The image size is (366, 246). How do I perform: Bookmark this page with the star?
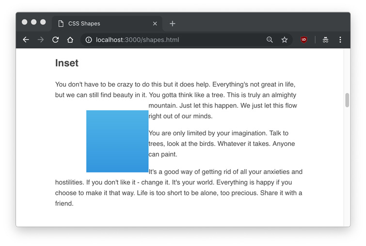pyautogui.click(x=285, y=40)
